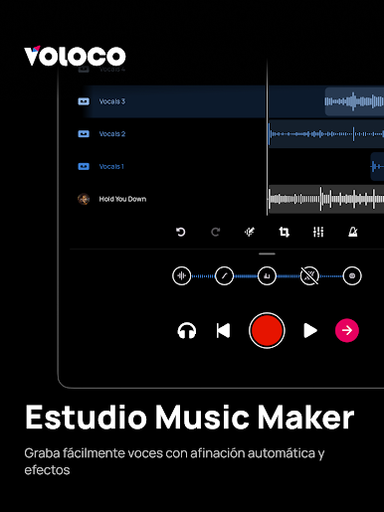Tap the Vocals 3 cassette track icon

pos(84,101)
